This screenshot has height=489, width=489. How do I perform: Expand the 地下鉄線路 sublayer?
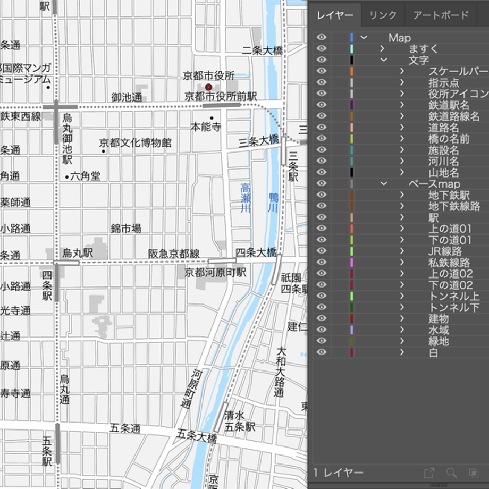402,206
